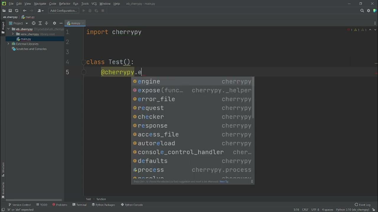Toggle the tool window bars icon bottom-left
The width and height of the screenshot is (378, 212).
pos(3,210)
